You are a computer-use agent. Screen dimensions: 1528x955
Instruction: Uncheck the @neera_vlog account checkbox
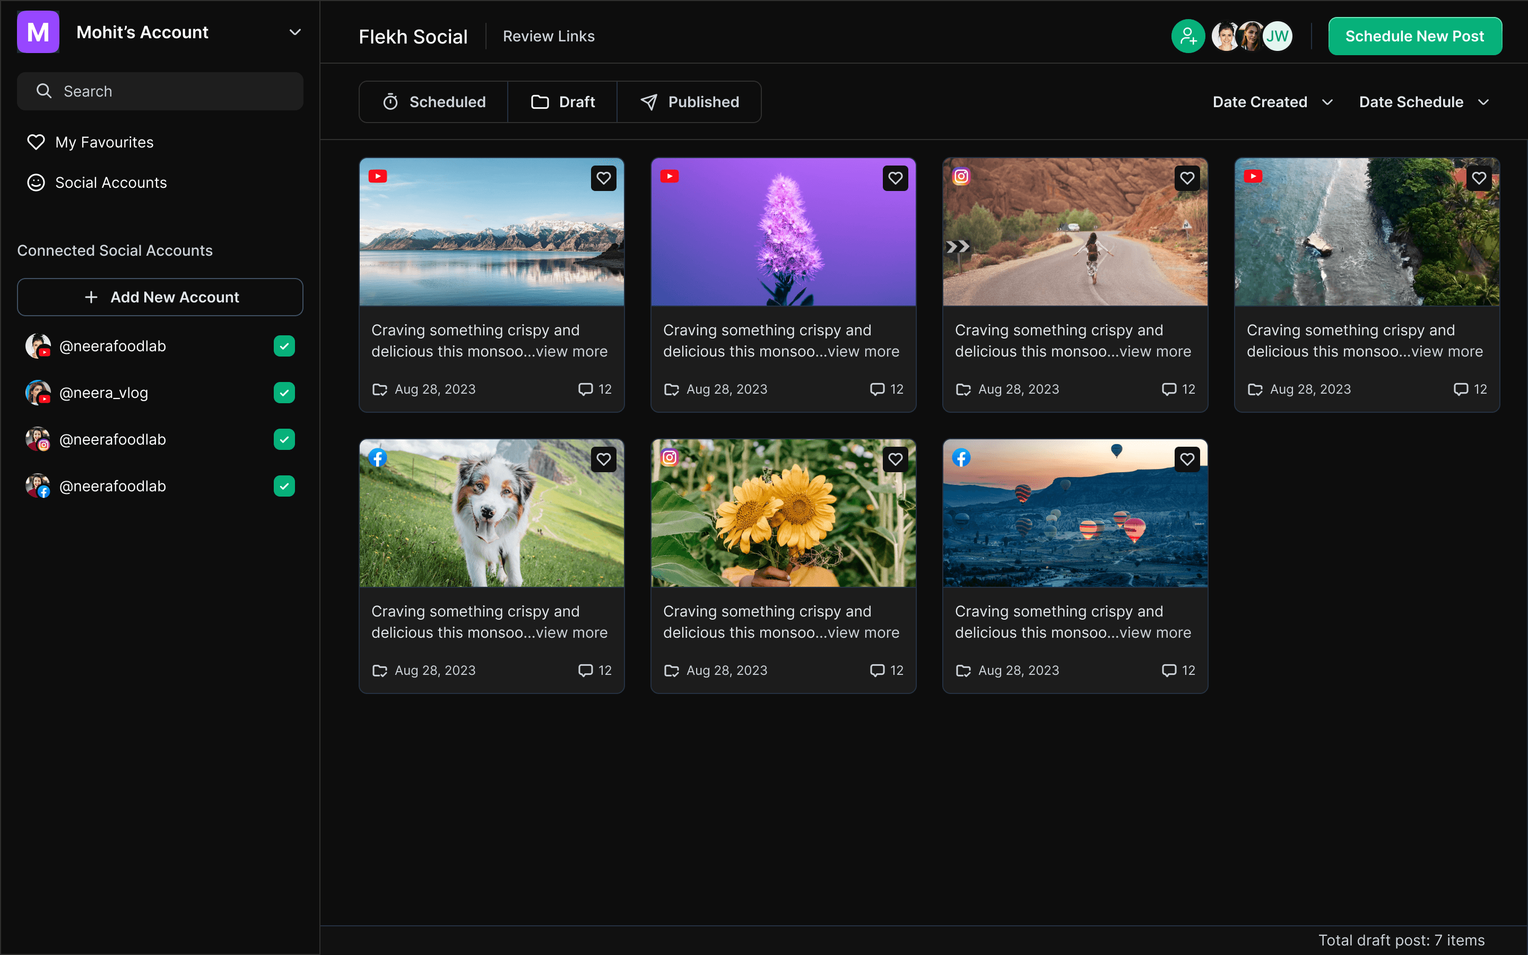(x=284, y=393)
